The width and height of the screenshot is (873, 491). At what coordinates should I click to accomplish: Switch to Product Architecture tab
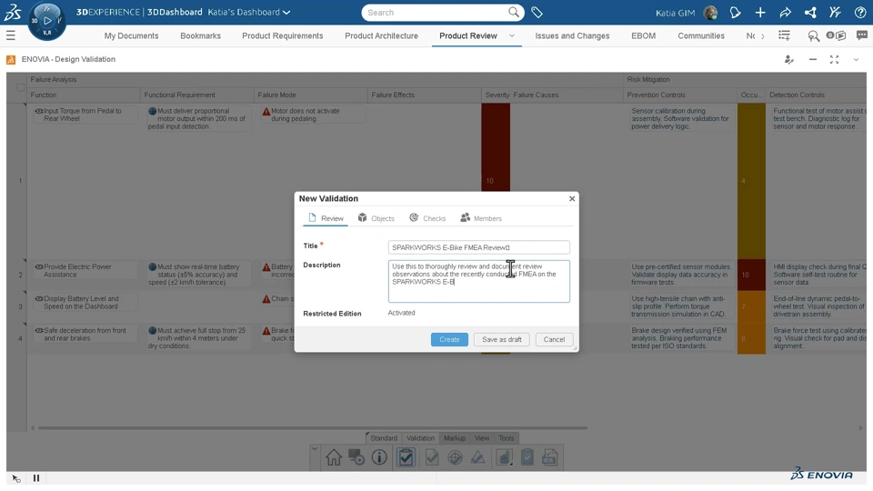(381, 35)
